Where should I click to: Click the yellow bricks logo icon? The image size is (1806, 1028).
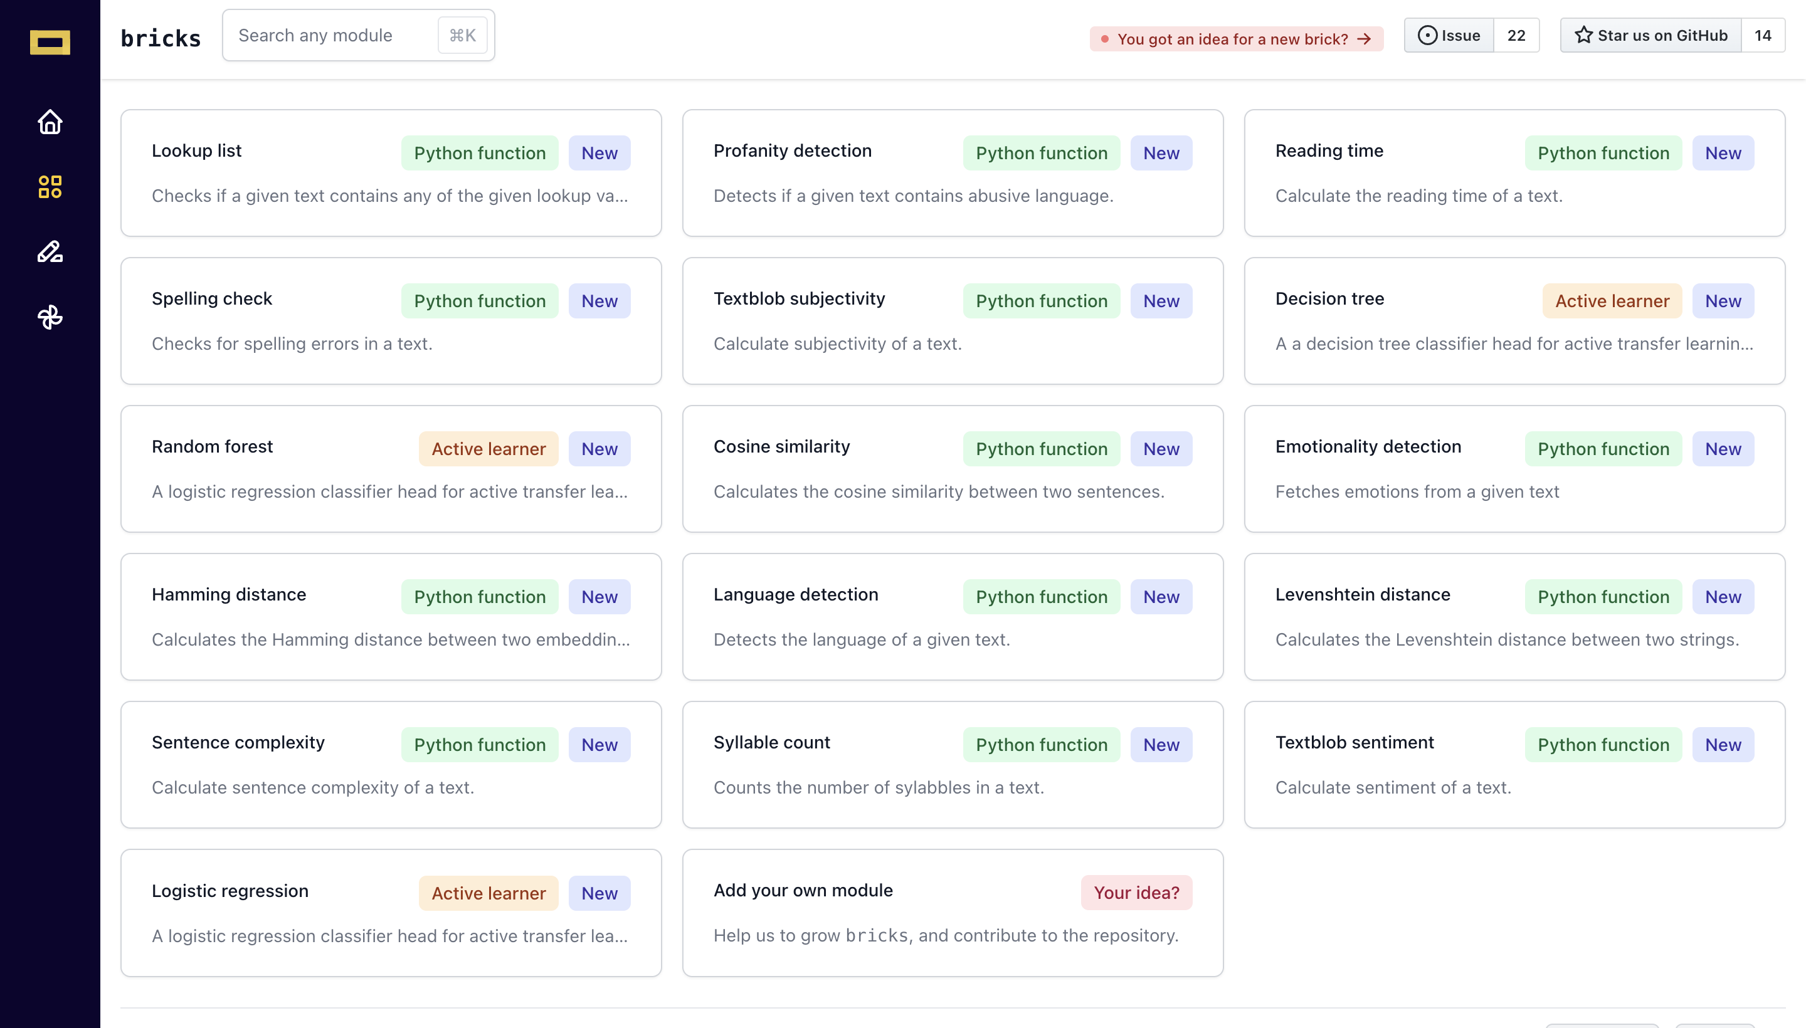click(50, 43)
